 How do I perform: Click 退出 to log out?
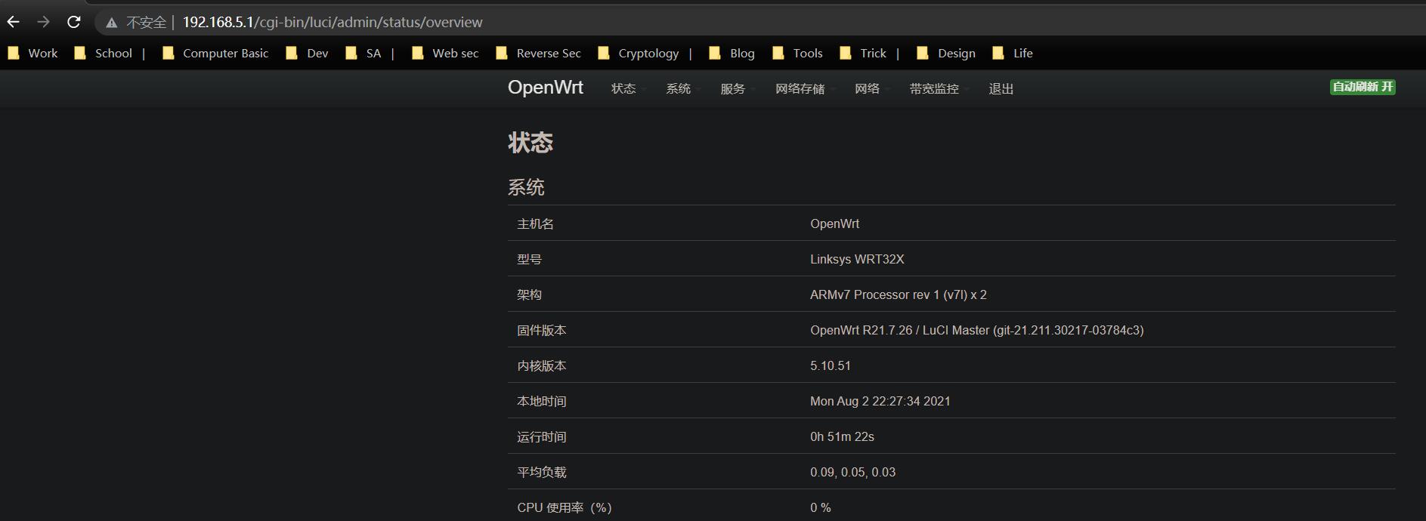coord(1001,88)
